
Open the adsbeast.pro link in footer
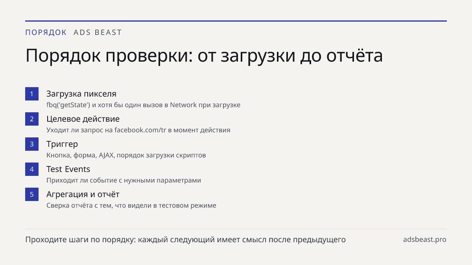coord(425,239)
